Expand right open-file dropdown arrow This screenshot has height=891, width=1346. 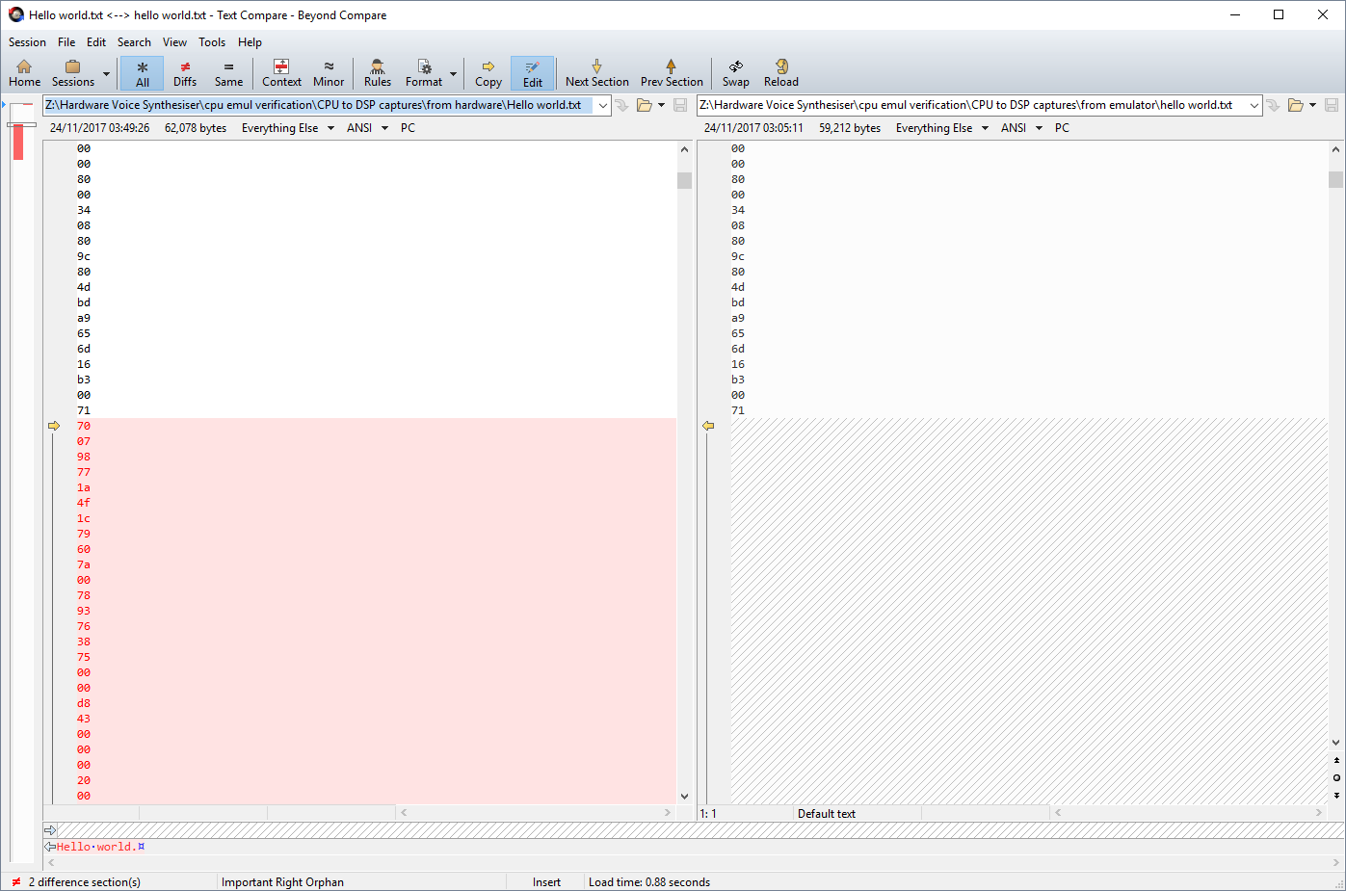(1312, 106)
